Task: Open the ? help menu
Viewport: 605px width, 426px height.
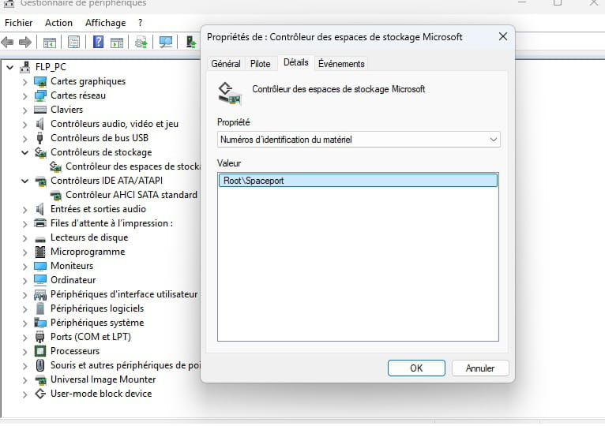Action: (140, 23)
